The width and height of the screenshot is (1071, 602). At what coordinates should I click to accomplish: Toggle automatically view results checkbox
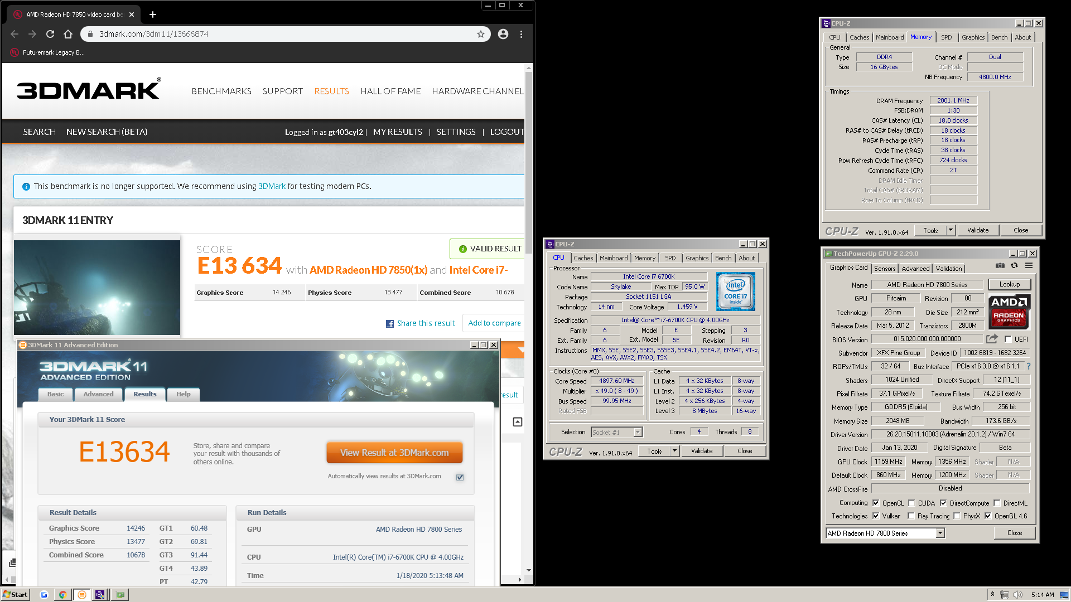tap(460, 477)
